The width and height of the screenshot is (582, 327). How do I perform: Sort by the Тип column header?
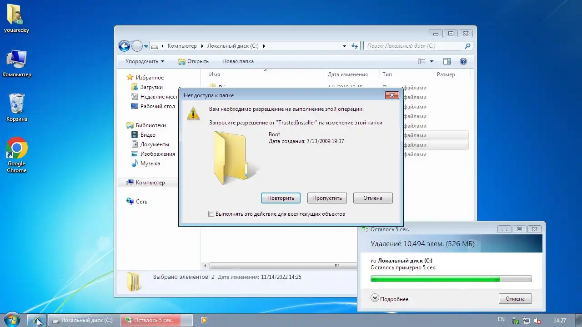tap(406, 74)
